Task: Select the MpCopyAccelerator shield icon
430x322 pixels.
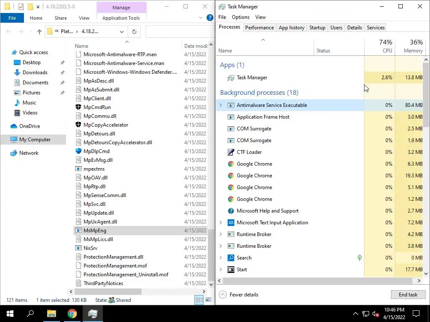Action: (79, 125)
